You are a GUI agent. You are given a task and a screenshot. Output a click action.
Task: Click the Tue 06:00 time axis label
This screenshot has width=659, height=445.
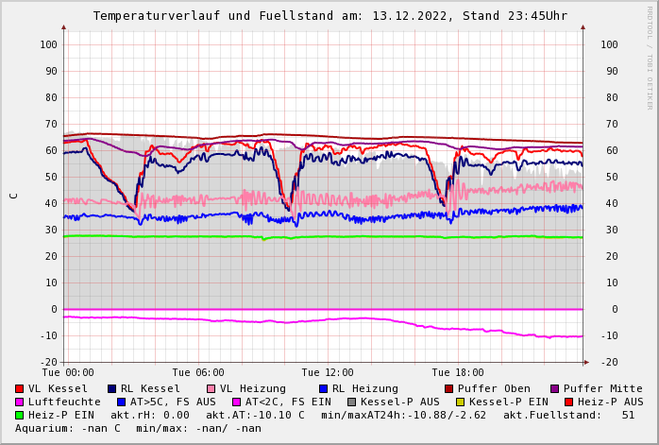[198, 372]
